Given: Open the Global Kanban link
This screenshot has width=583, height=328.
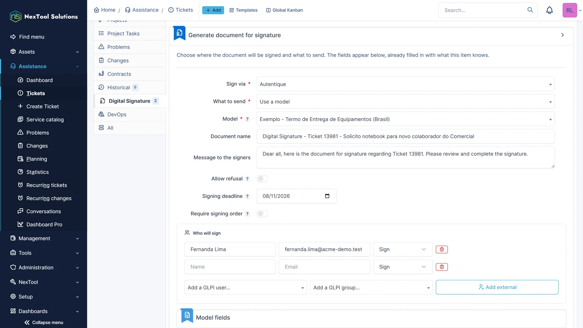Looking at the screenshot, I should (285, 10).
